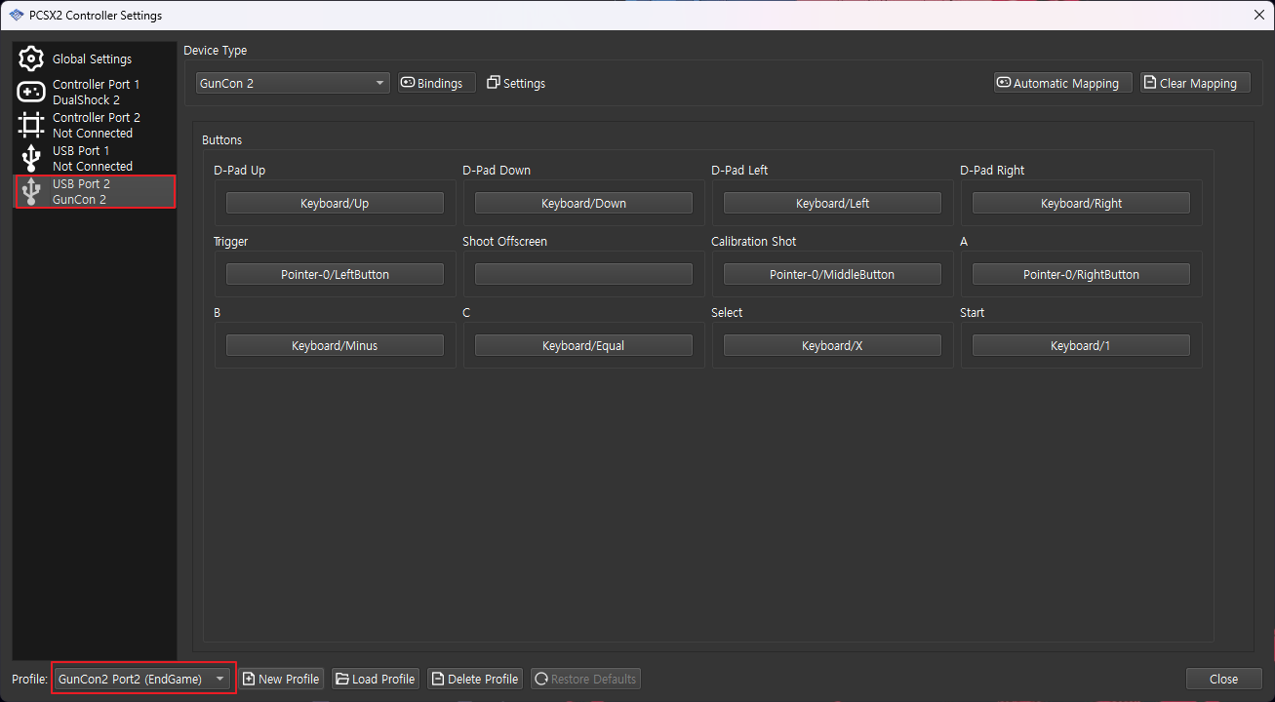Click Restore Defaults button
This screenshot has width=1275, height=702.
click(x=585, y=679)
